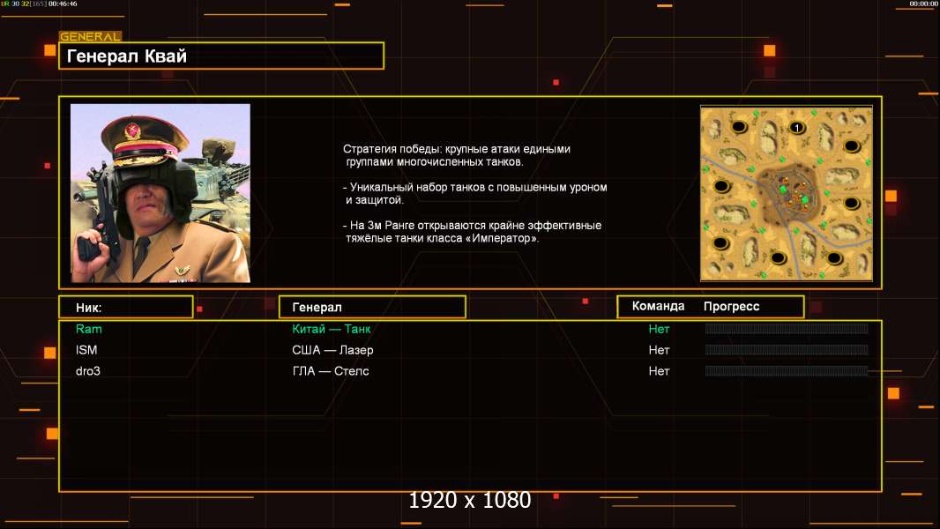
Task: Click ISM's loading progress bar
Action: coord(787,349)
